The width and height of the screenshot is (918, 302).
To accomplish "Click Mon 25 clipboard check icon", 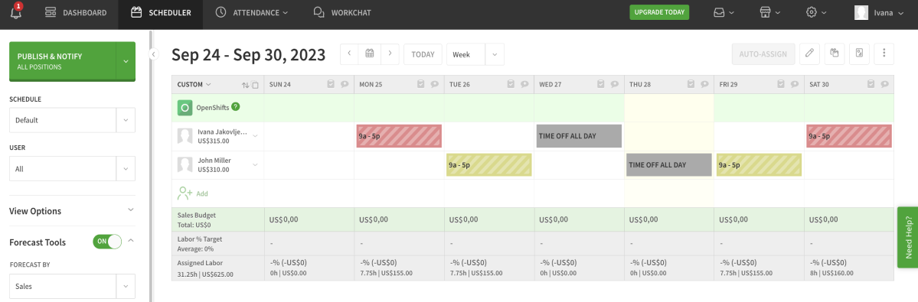I will point(421,84).
